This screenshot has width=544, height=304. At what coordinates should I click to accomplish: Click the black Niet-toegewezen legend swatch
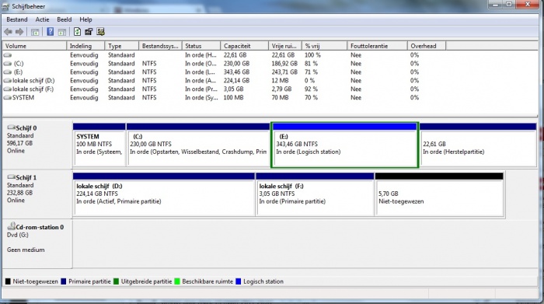8,281
